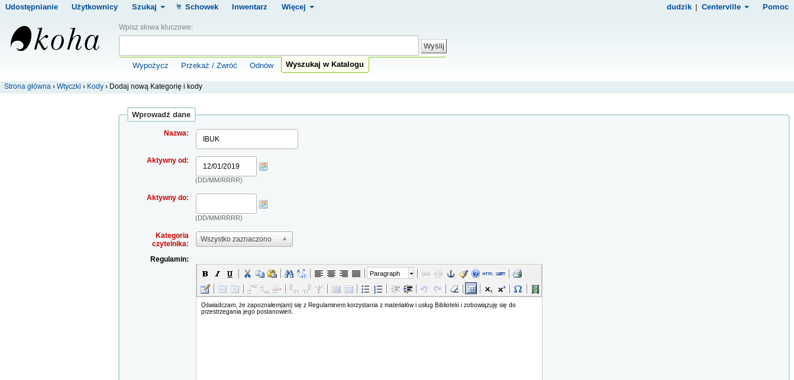Toggle center text alignment
The image size is (794, 380).
pos(331,273)
